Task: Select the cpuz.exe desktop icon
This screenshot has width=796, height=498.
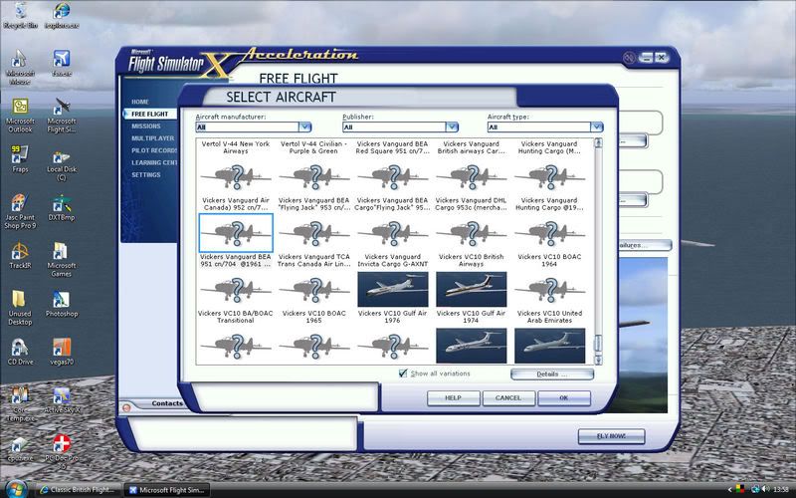Action: pos(20,449)
